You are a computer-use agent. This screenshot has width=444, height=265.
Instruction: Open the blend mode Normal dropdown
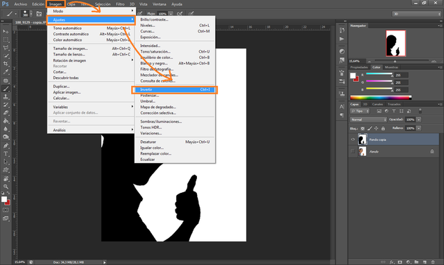click(368, 119)
